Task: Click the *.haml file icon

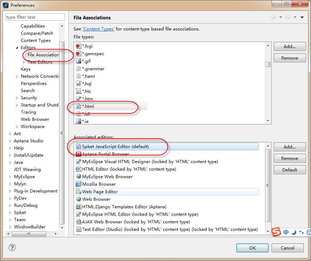Action: [79, 76]
